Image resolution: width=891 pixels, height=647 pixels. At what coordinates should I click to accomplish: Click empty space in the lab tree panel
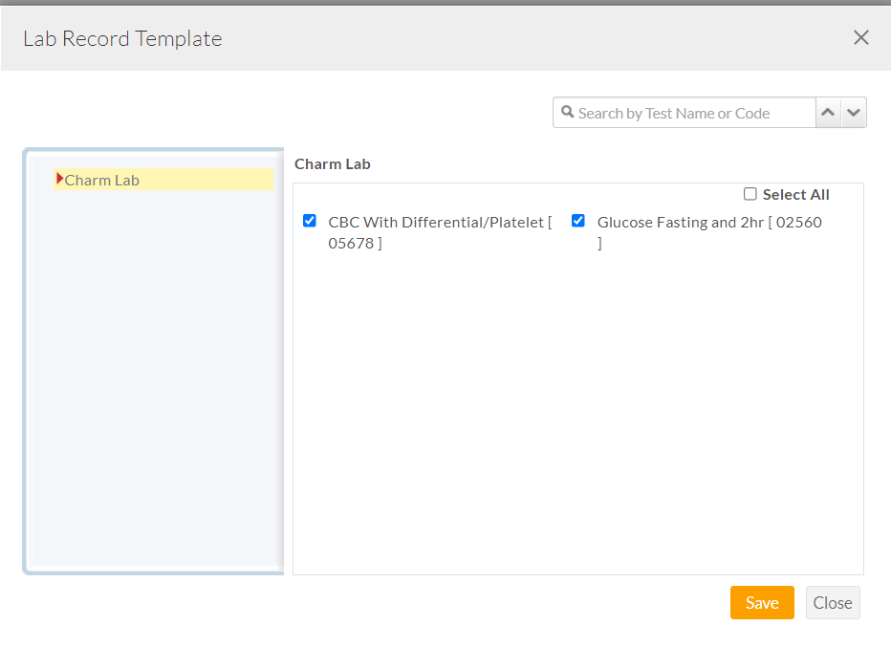(x=153, y=382)
